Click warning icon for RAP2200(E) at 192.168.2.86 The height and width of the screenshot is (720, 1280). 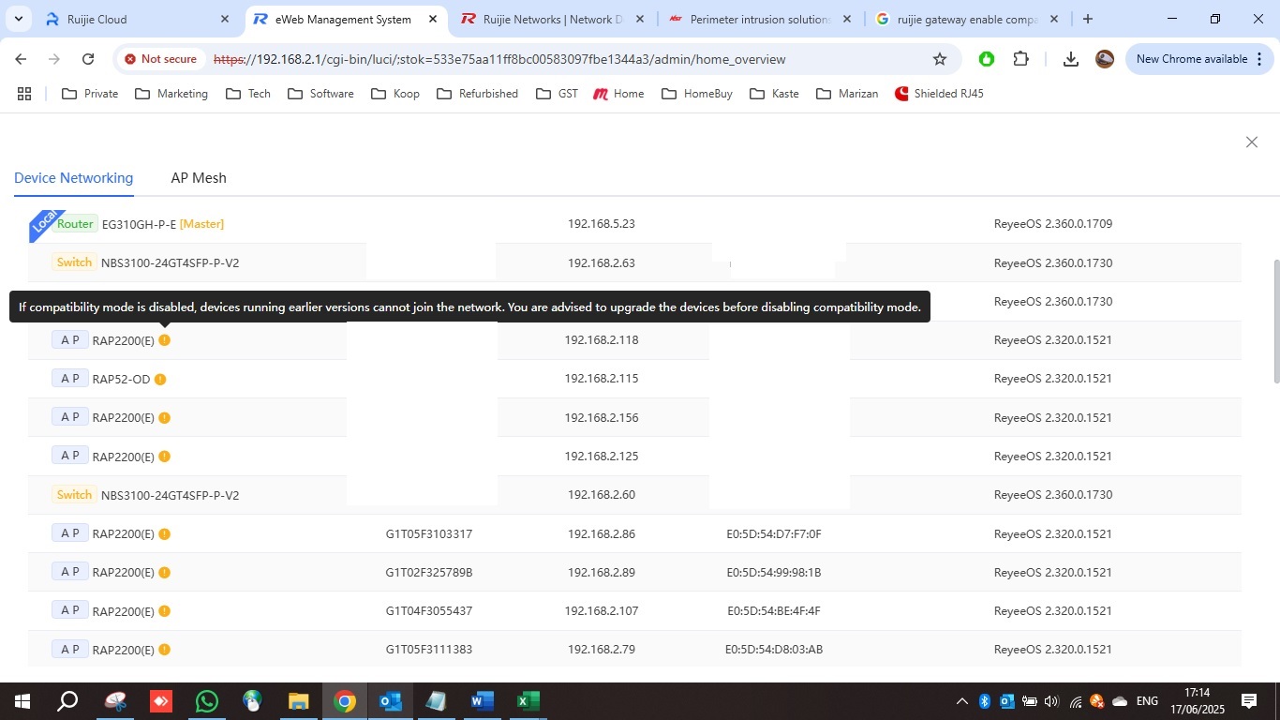coord(165,534)
